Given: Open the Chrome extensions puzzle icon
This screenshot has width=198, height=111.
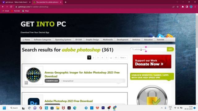Looking at the screenshot, I should click(x=183, y=7).
